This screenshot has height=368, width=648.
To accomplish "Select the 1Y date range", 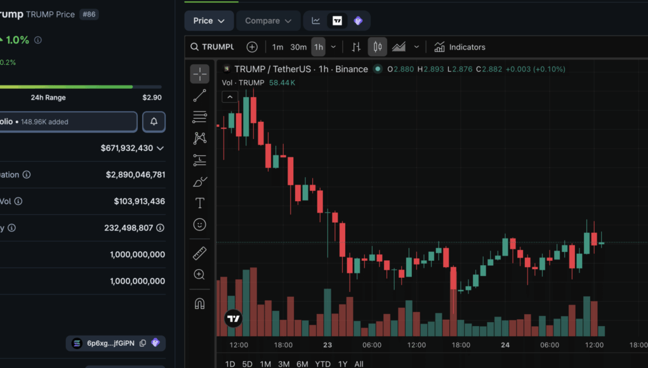I will pos(343,364).
